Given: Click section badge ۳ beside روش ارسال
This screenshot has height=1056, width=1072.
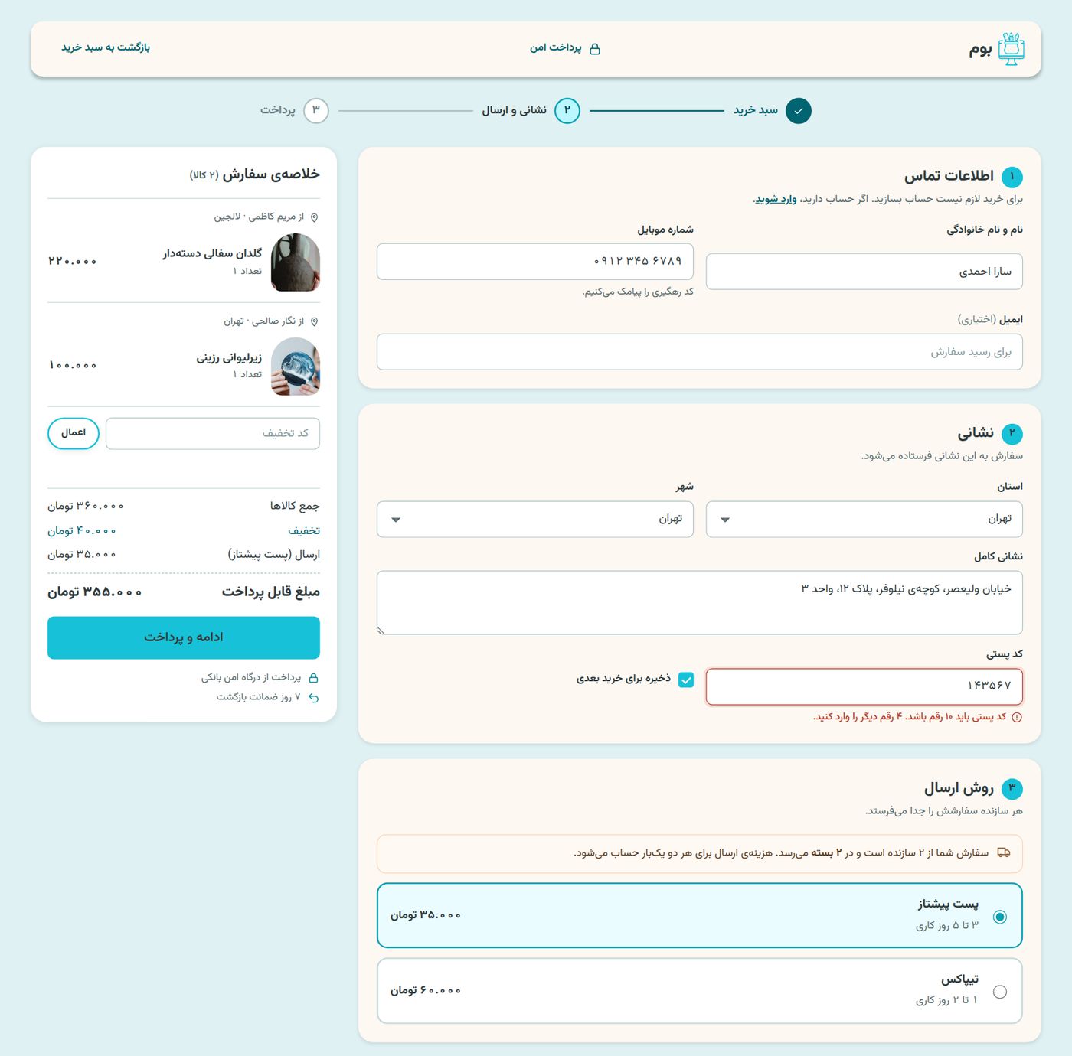Looking at the screenshot, I should [x=1012, y=789].
